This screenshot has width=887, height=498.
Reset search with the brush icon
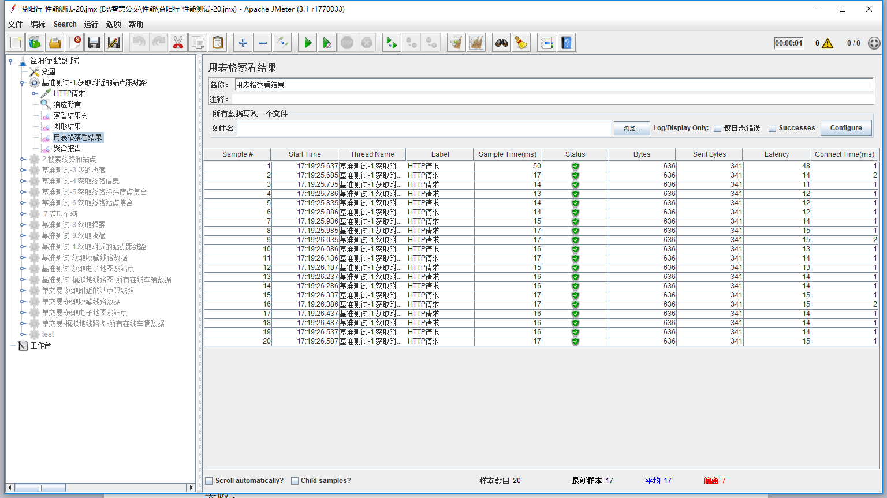pyautogui.click(x=521, y=43)
